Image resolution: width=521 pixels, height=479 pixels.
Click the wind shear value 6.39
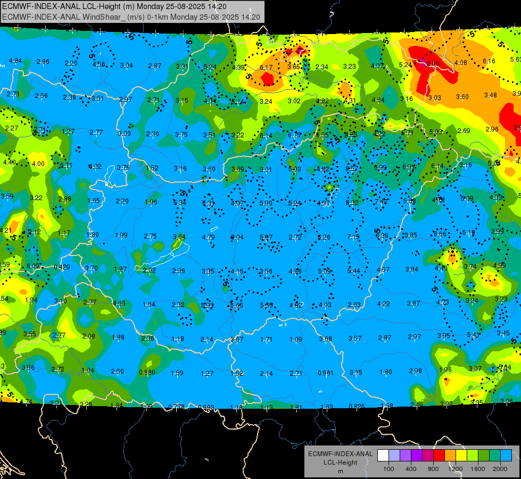[x=382, y=236]
